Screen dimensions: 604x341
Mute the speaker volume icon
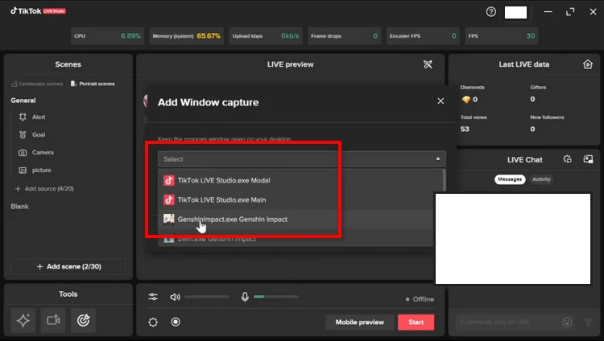[x=175, y=297]
